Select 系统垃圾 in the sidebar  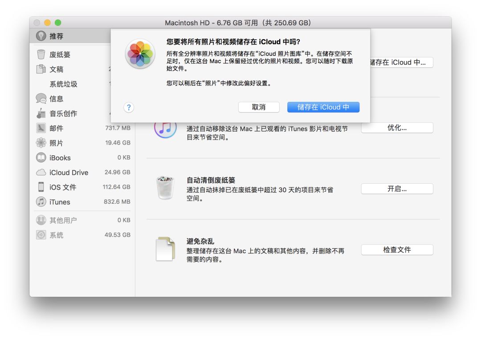(x=64, y=84)
